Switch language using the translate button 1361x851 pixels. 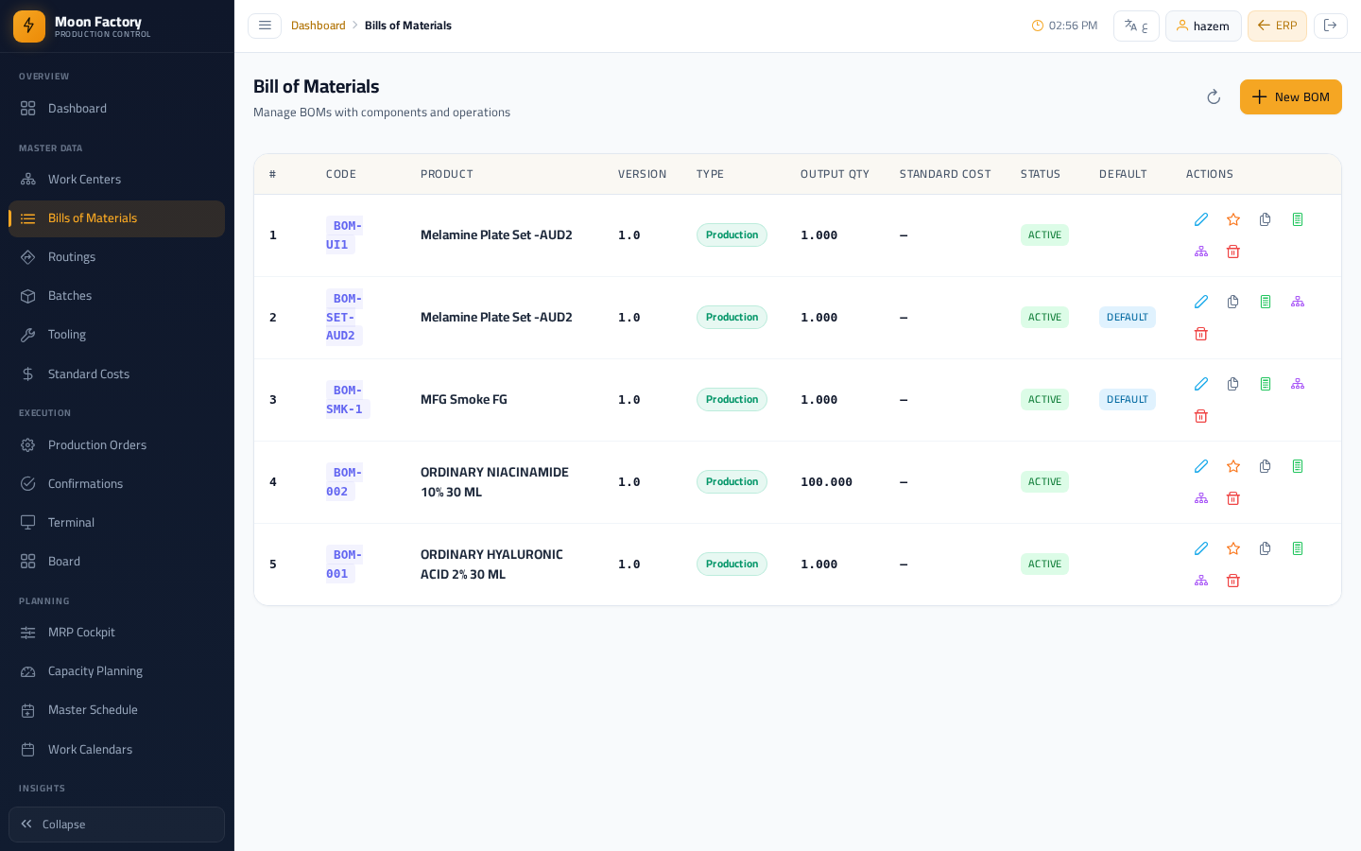(x=1136, y=26)
